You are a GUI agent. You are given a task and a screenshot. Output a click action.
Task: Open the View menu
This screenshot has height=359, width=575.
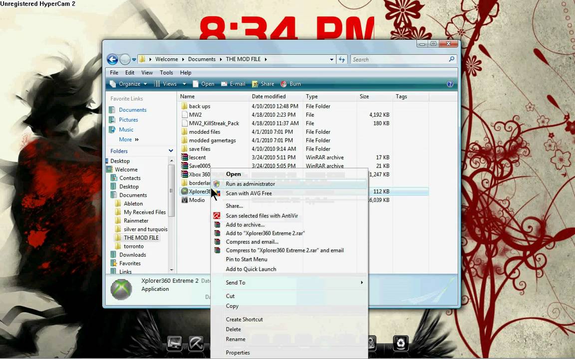(x=147, y=72)
